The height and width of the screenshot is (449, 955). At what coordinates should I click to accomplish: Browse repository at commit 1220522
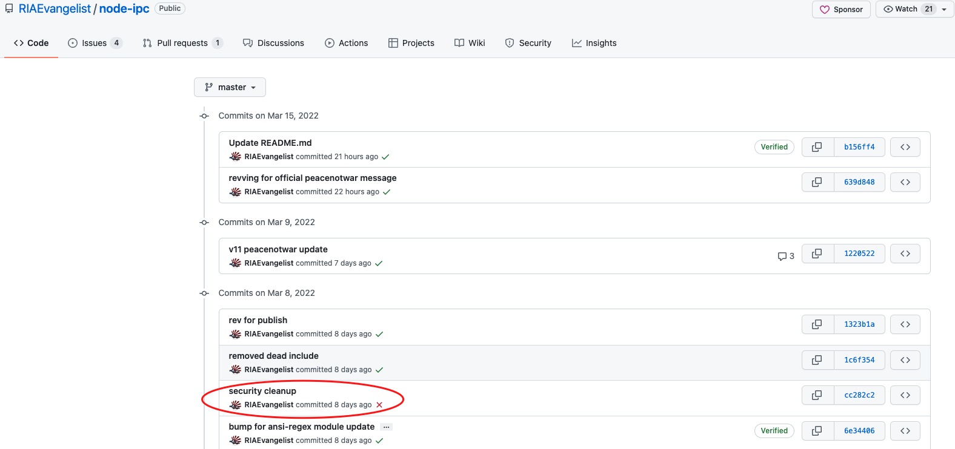tap(905, 254)
